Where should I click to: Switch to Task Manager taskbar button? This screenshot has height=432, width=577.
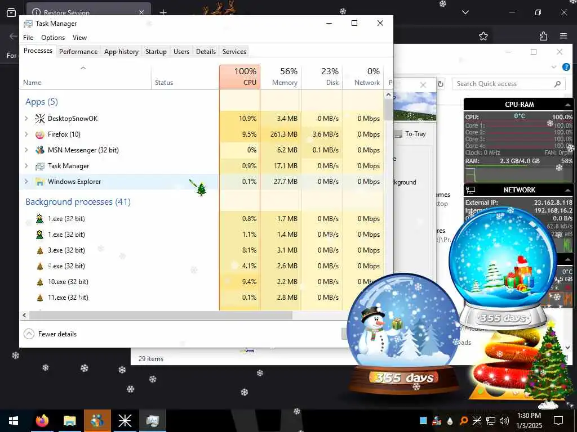[152, 421]
